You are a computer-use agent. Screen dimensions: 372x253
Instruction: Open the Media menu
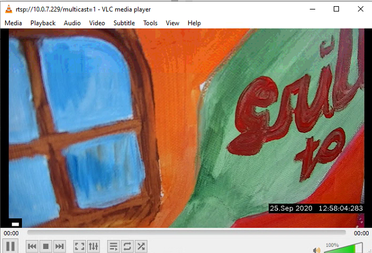pyautogui.click(x=13, y=23)
